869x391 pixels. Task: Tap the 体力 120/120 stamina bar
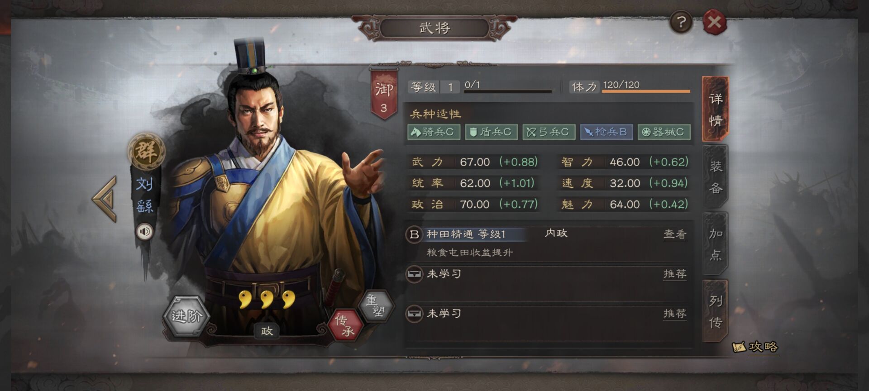point(630,86)
